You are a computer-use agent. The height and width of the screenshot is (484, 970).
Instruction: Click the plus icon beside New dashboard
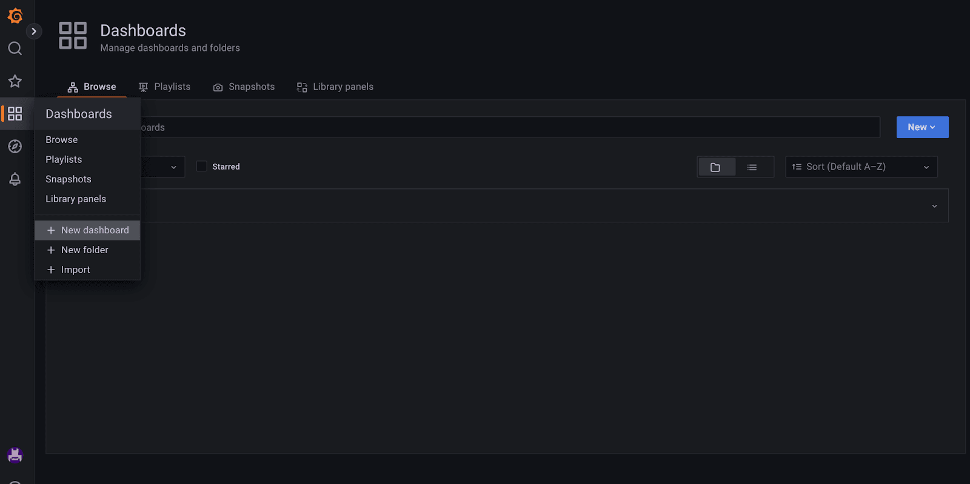point(51,230)
